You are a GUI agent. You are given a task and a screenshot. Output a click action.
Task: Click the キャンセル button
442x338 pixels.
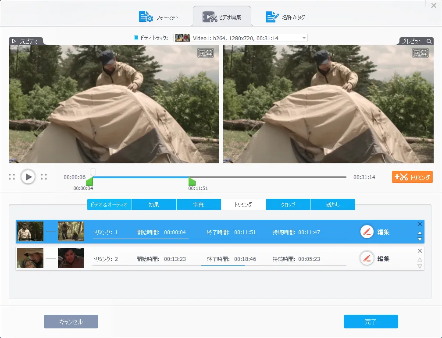point(71,322)
